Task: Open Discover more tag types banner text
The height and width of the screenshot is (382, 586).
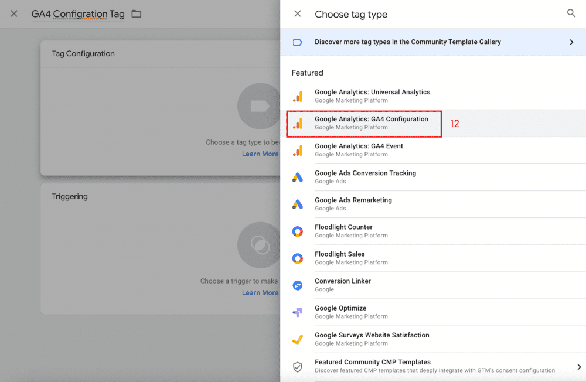Action: (408, 42)
